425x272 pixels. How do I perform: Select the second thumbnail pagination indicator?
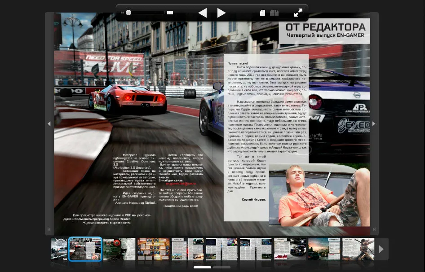coord(221,267)
